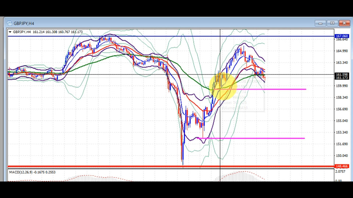
Task: Click the 163.340 price scale value
Action: click(342, 62)
